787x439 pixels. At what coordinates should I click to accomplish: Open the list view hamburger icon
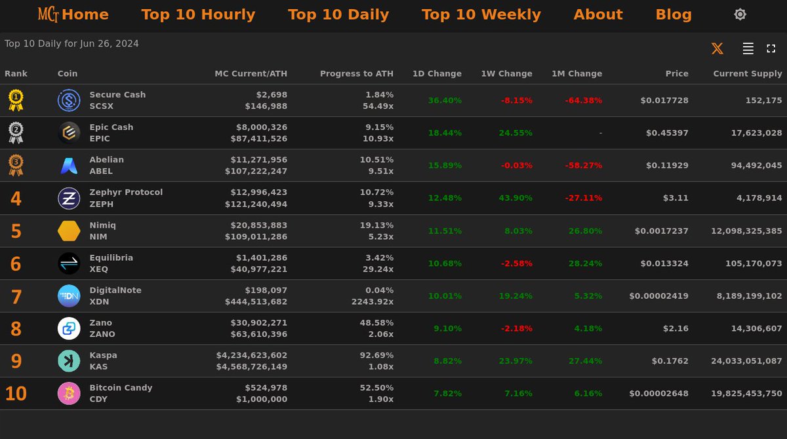click(748, 48)
